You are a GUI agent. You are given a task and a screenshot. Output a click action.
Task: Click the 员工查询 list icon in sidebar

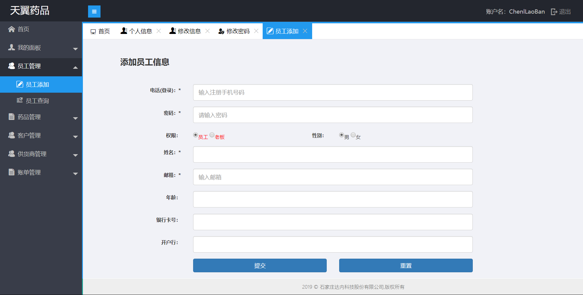pos(20,101)
